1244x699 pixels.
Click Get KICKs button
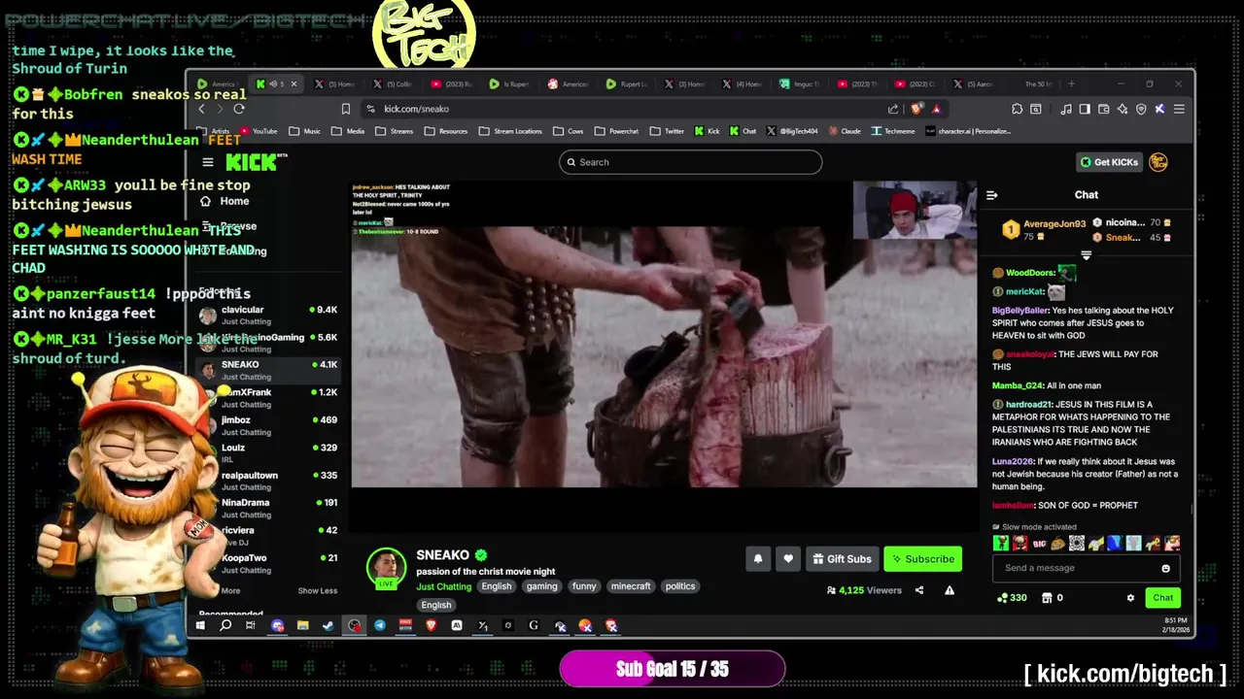(x=1109, y=162)
